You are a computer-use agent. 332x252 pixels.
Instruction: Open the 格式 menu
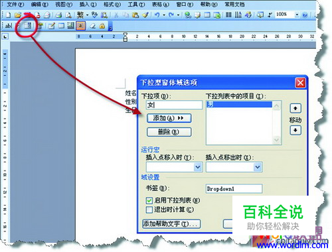(x=112, y=5)
